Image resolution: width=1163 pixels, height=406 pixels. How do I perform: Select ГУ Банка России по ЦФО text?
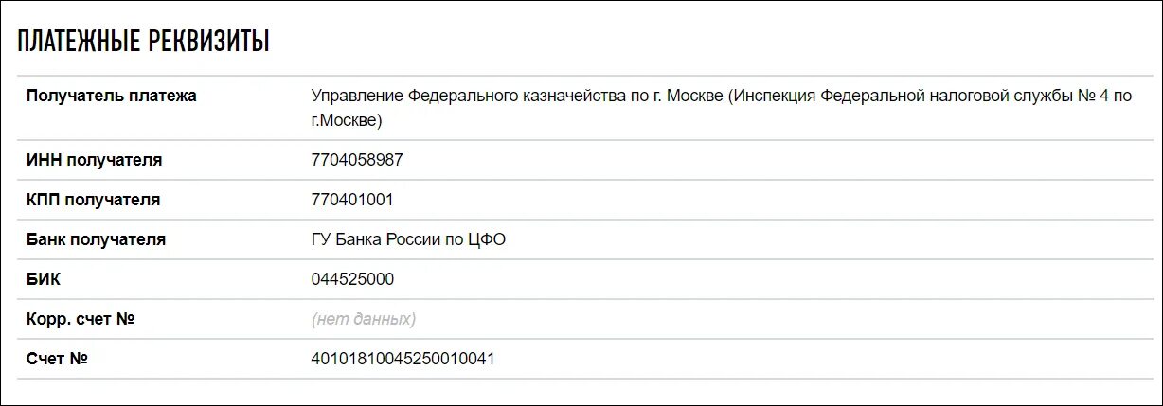[x=408, y=239]
